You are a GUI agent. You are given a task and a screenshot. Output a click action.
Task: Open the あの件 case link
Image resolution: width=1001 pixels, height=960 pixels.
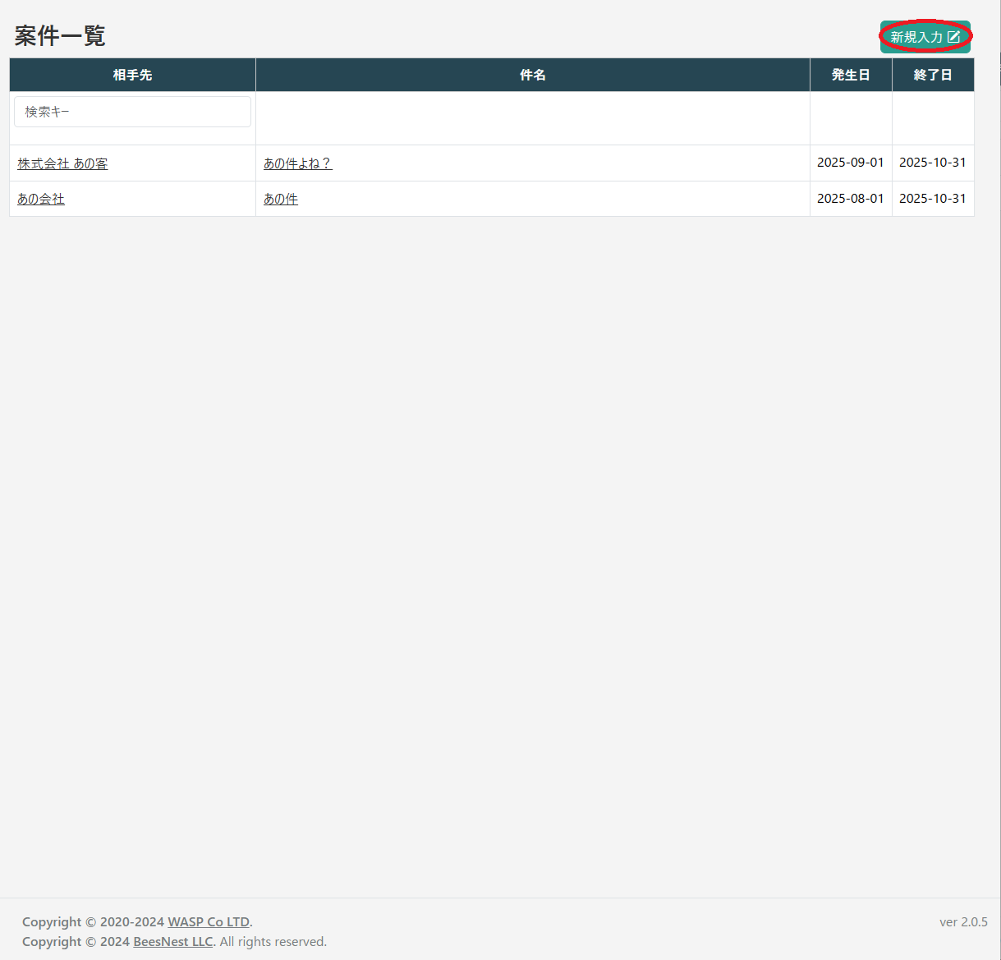pos(281,199)
